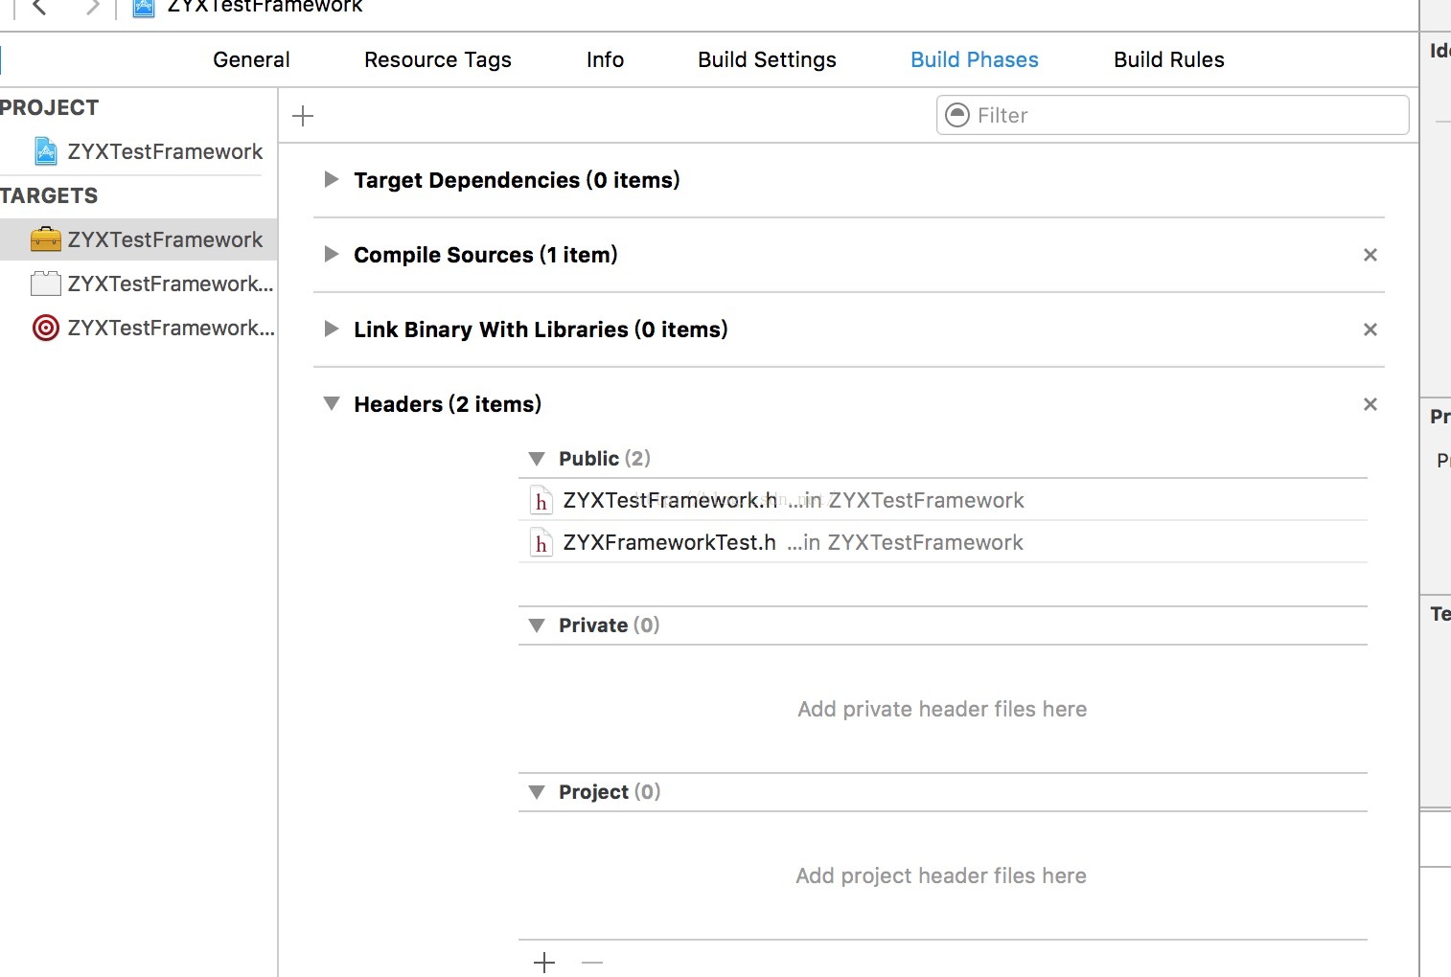Collapse the Project headers group
Screen dimensions: 1451x977
(x=537, y=792)
